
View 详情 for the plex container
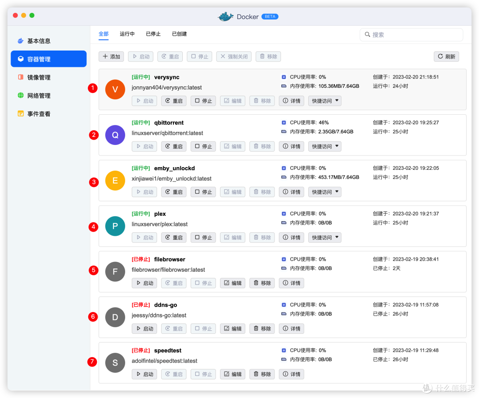(x=291, y=237)
